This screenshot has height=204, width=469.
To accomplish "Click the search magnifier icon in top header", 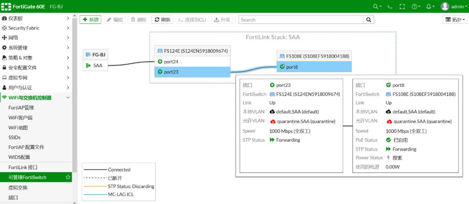I will (376, 7).
